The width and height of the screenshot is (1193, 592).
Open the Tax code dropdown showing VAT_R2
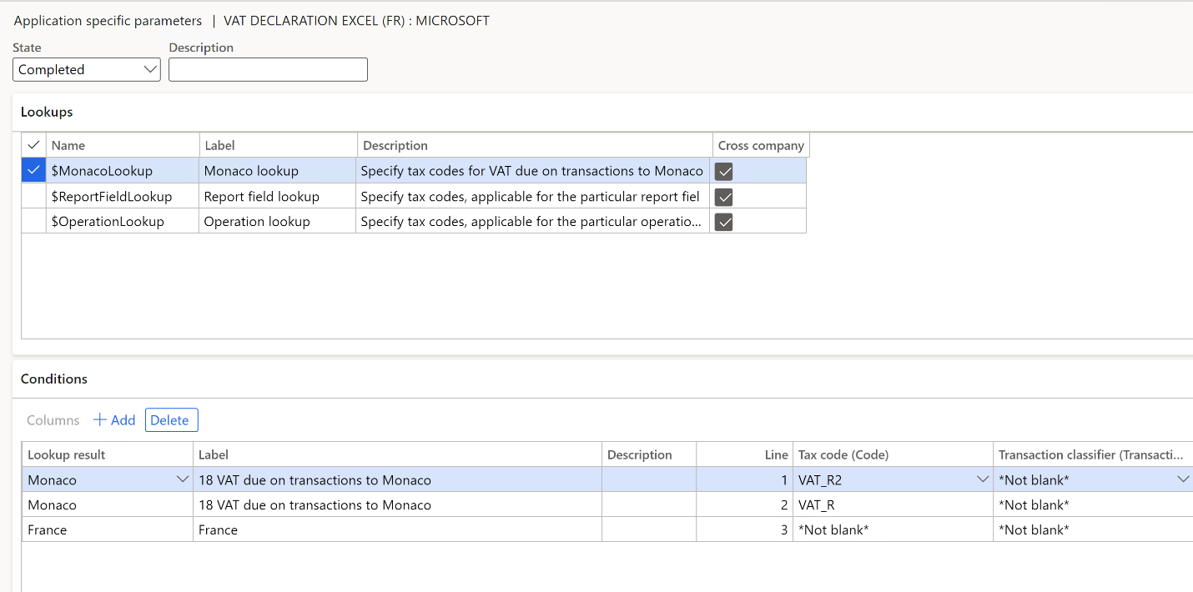pyautogui.click(x=982, y=479)
